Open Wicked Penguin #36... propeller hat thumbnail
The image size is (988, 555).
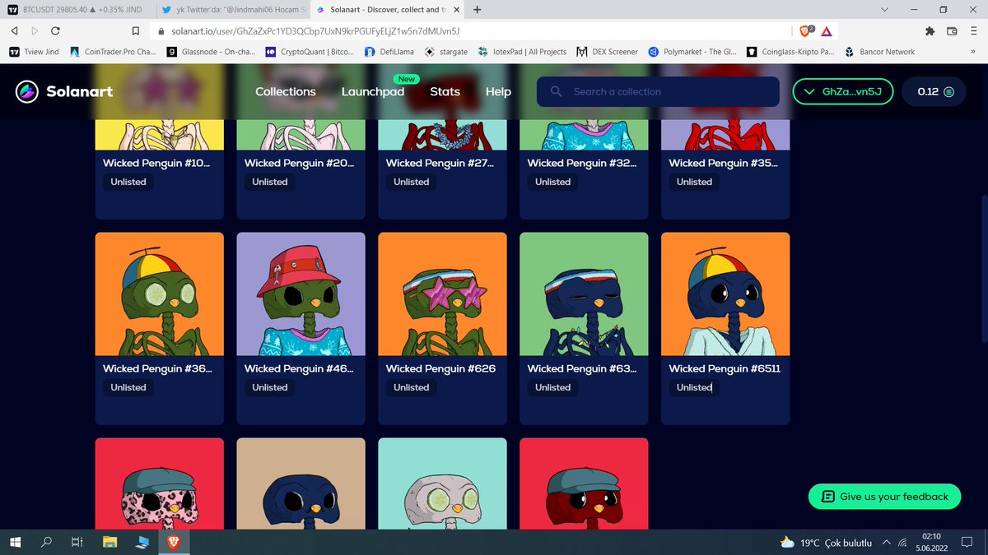[159, 294]
